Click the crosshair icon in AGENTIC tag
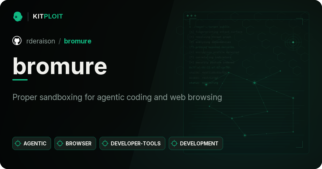This screenshot has height=169, width=322. [x=18, y=144]
